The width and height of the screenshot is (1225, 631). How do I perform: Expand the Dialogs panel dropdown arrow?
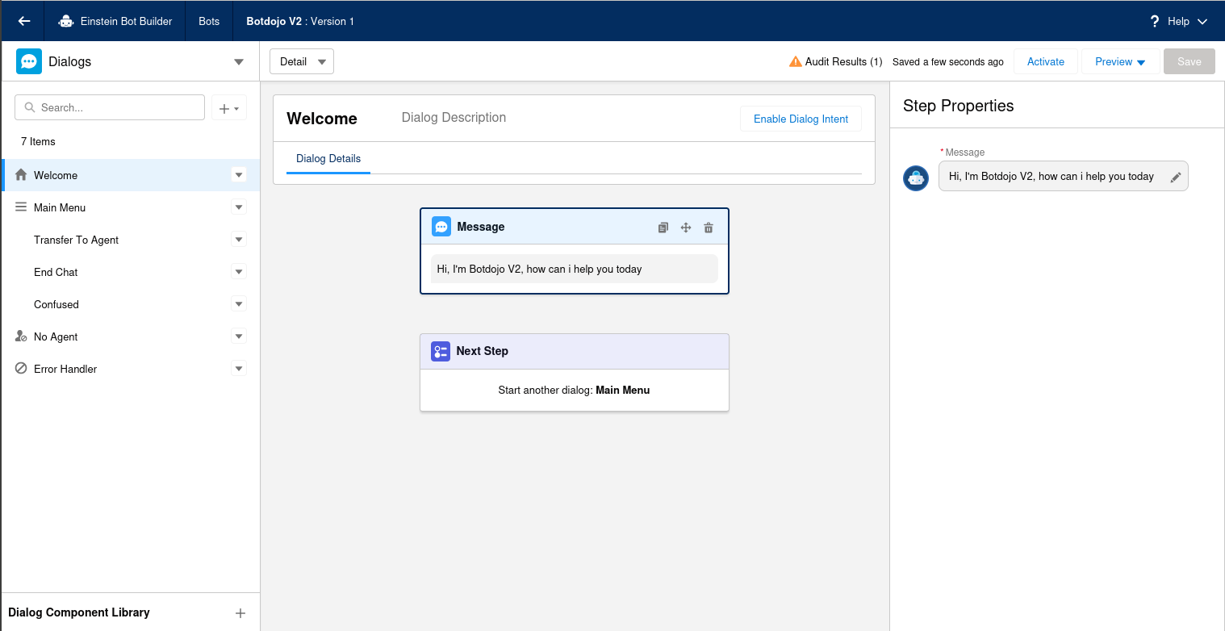pos(238,62)
